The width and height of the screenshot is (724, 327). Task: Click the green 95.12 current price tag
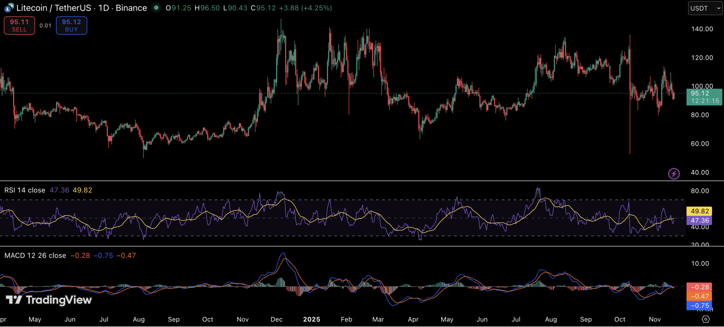704,97
